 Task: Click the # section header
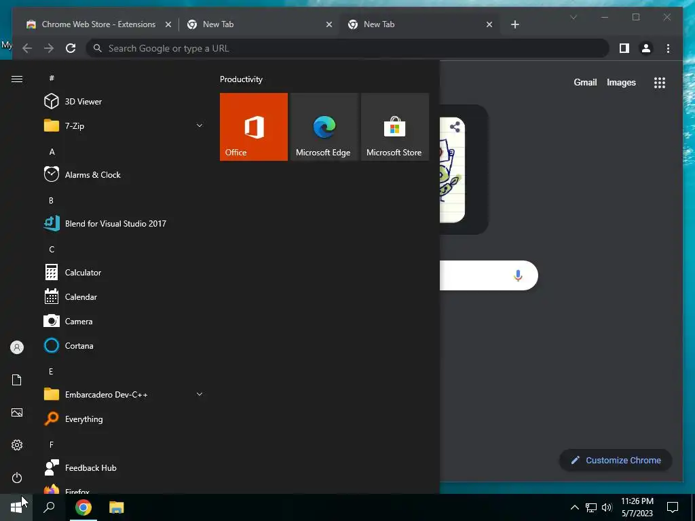click(x=52, y=78)
